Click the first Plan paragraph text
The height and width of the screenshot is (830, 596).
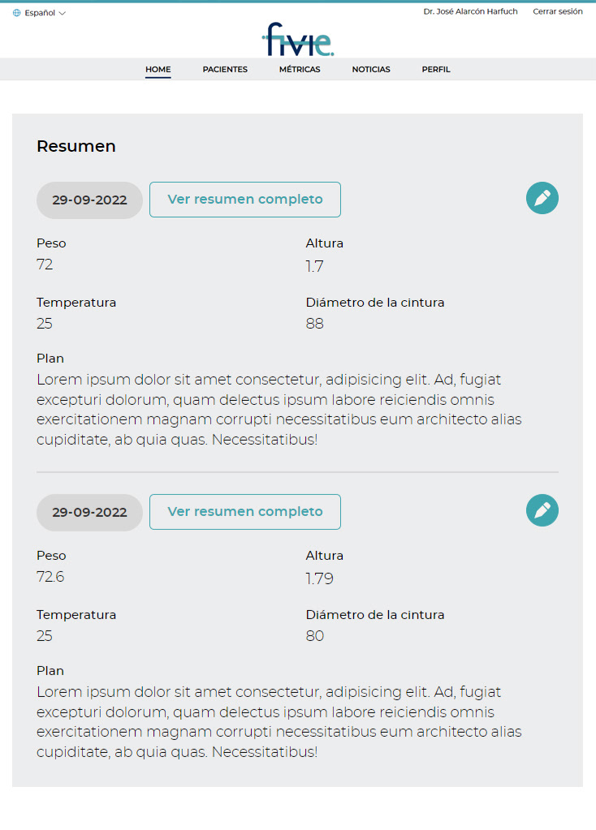(279, 410)
